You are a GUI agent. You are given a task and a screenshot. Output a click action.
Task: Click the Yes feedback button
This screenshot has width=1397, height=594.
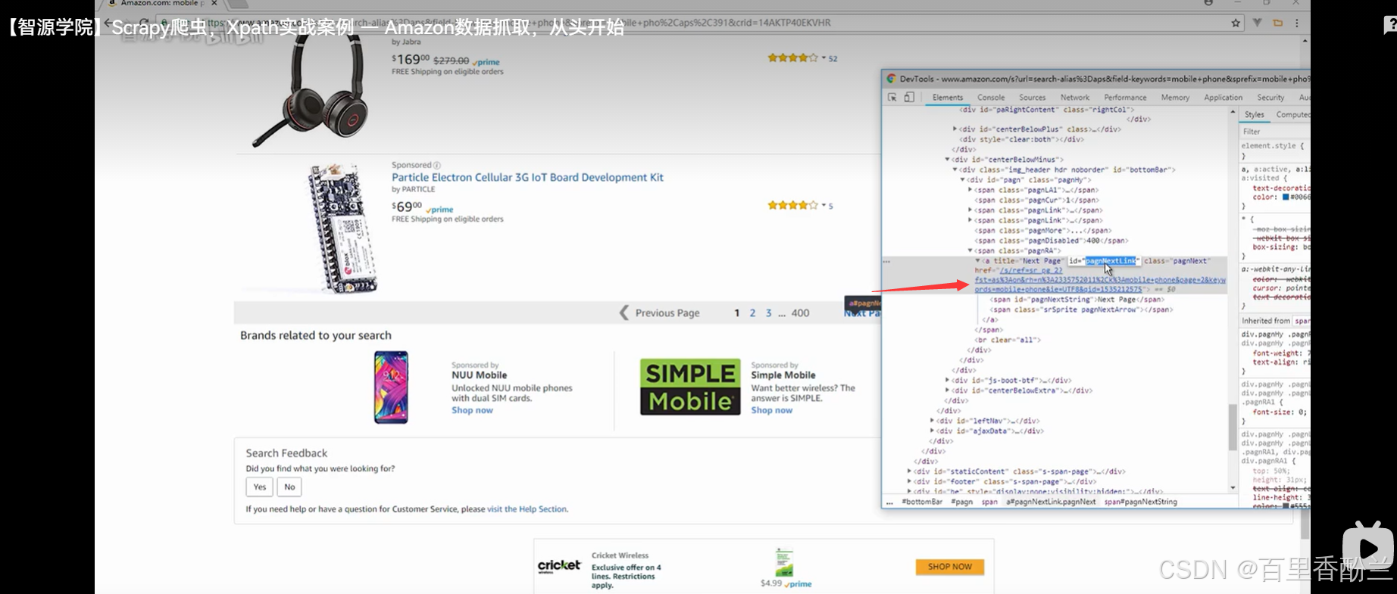click(259, 487)
